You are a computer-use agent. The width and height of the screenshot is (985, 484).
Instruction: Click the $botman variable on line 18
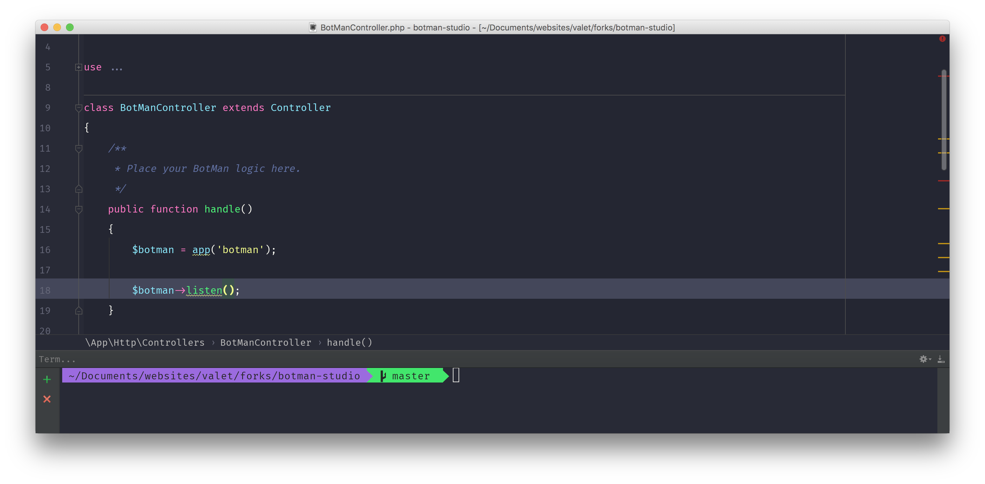153,291
